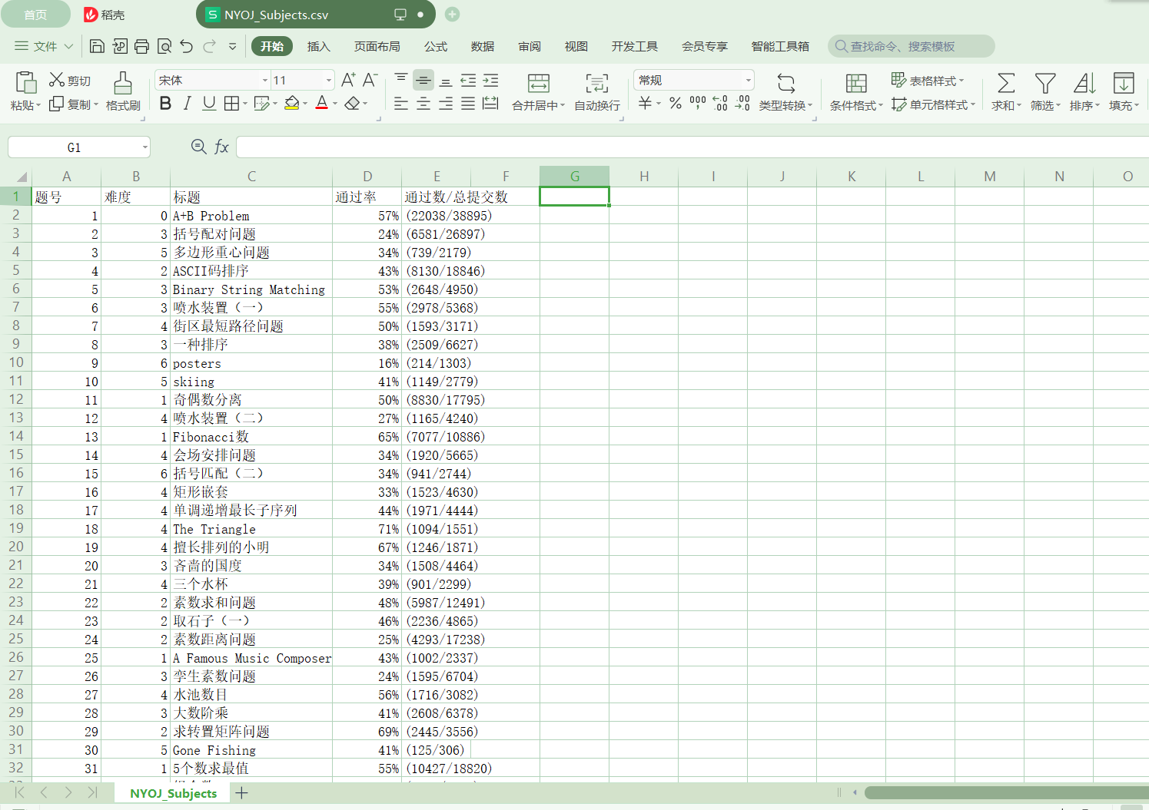Open the font size dropdown

(329, 80)
